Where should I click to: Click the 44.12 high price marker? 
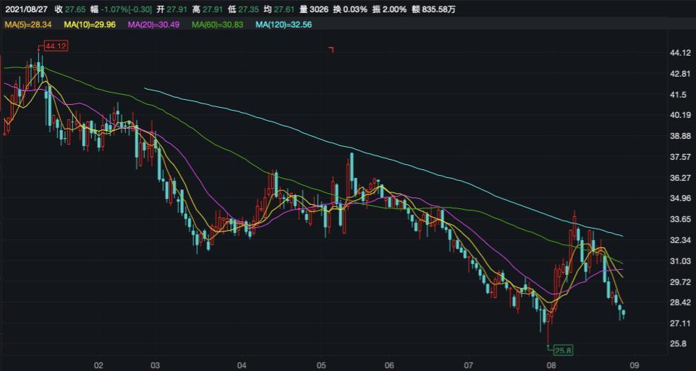(x=55, y=46)
